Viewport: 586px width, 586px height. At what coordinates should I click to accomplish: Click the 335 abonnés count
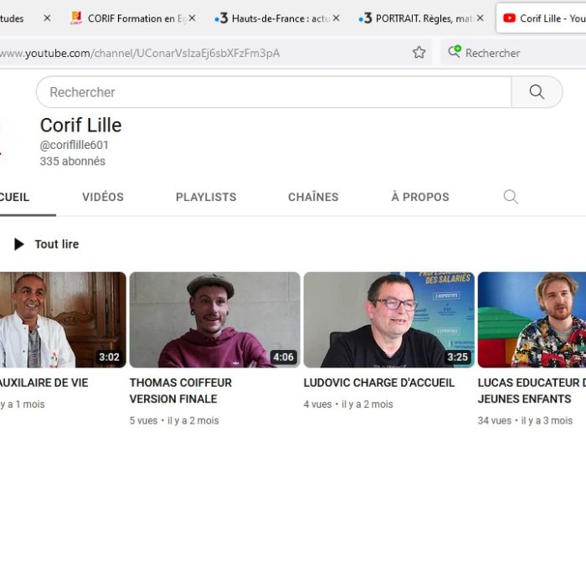click(73, 161)
